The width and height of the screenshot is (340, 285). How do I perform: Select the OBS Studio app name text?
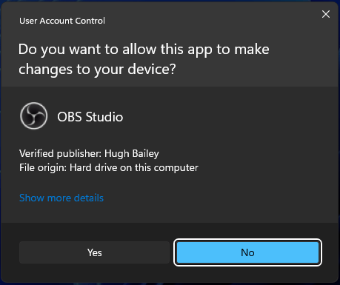coord(90,117)
